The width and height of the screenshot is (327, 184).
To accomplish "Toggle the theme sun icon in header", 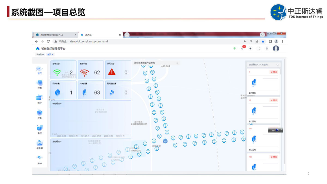I will point(250,49).
